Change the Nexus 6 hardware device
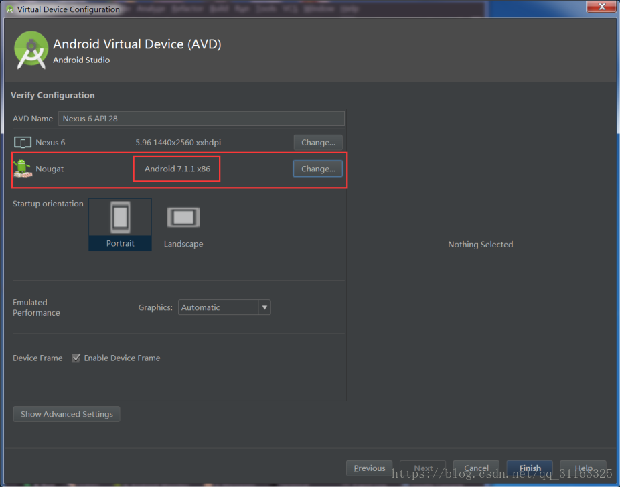Image resolution: width=620 pixels, height=487 pixels. coord(318,143)
